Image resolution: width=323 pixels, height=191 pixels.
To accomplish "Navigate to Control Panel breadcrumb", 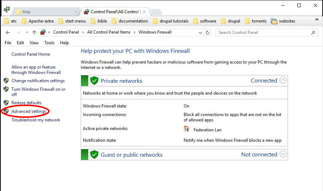I will 66,32.
